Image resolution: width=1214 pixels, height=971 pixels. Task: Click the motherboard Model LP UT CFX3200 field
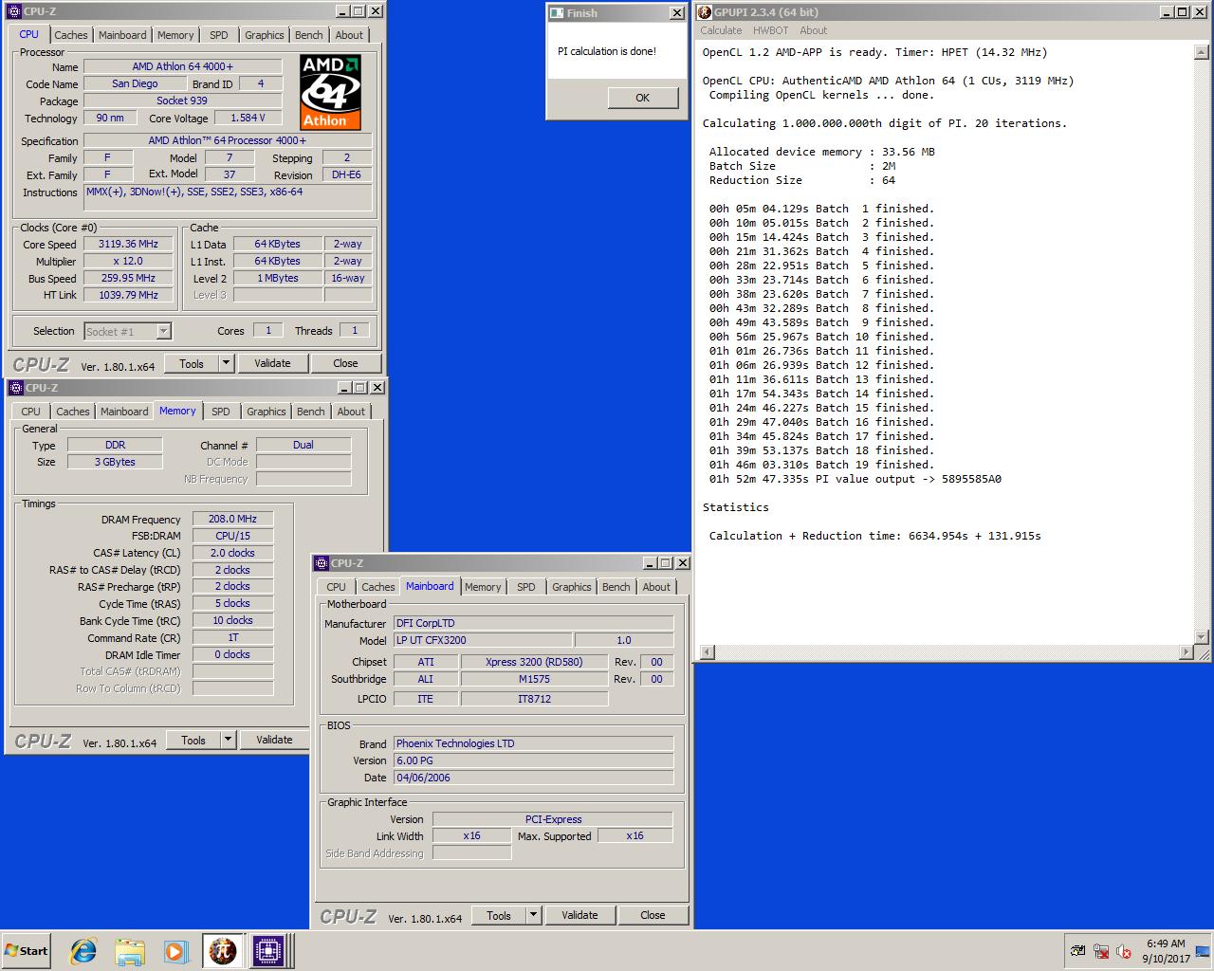tap(482, 640)
